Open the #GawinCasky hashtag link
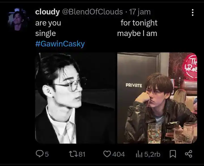This screenshot has width=204, height=166. coord(60,44)
